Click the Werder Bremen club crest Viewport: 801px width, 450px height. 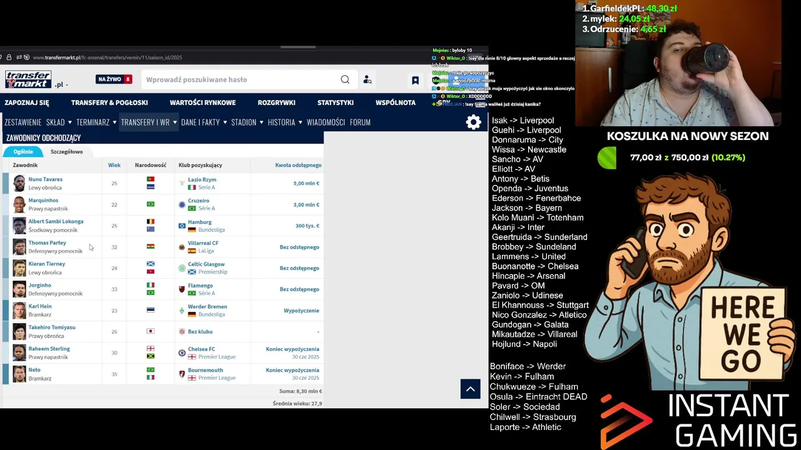[182, 311]
